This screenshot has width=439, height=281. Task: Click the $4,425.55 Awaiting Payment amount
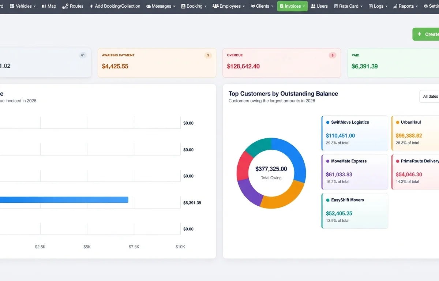pos(115,66)
